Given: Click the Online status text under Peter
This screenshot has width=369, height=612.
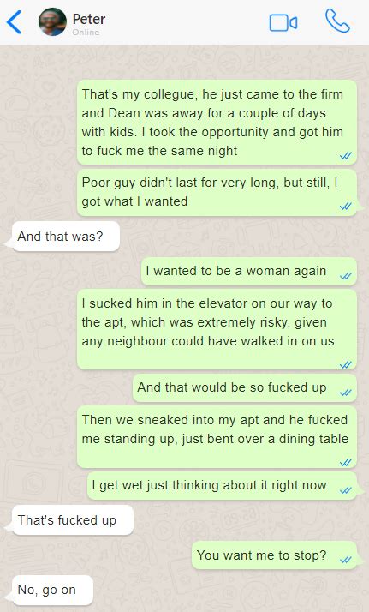Looking at the screenshot, I should click(86, 33).
